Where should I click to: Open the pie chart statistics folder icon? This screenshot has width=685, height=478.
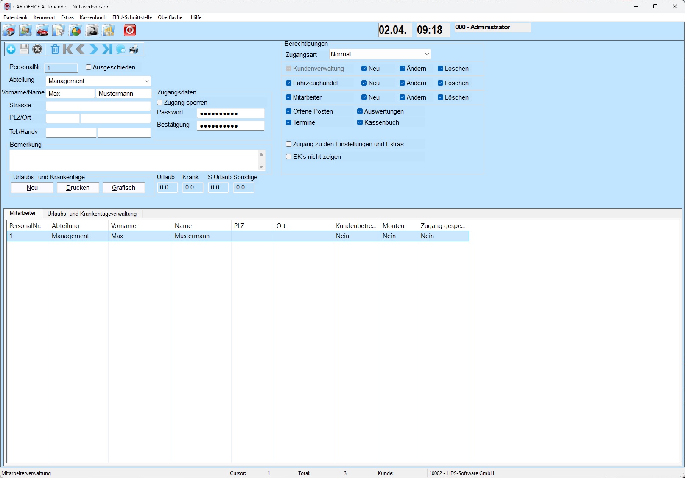pyautogui.click(x=75, y=31)
